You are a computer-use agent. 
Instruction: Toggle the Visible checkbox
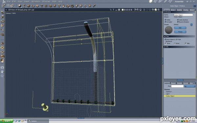pos(165,20)
